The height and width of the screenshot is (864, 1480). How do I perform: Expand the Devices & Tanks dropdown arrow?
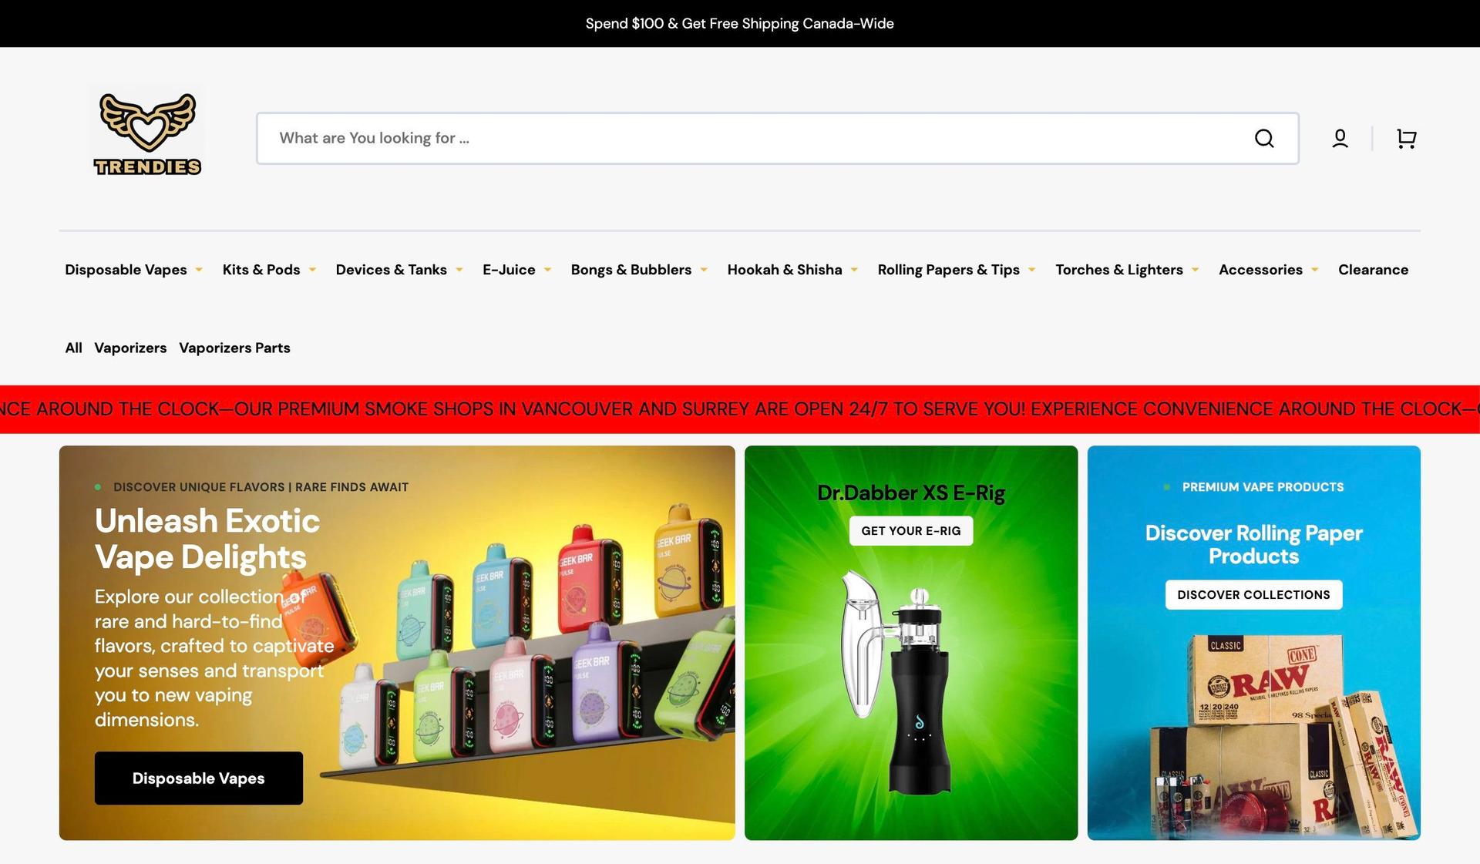click(x=459, y=270)
